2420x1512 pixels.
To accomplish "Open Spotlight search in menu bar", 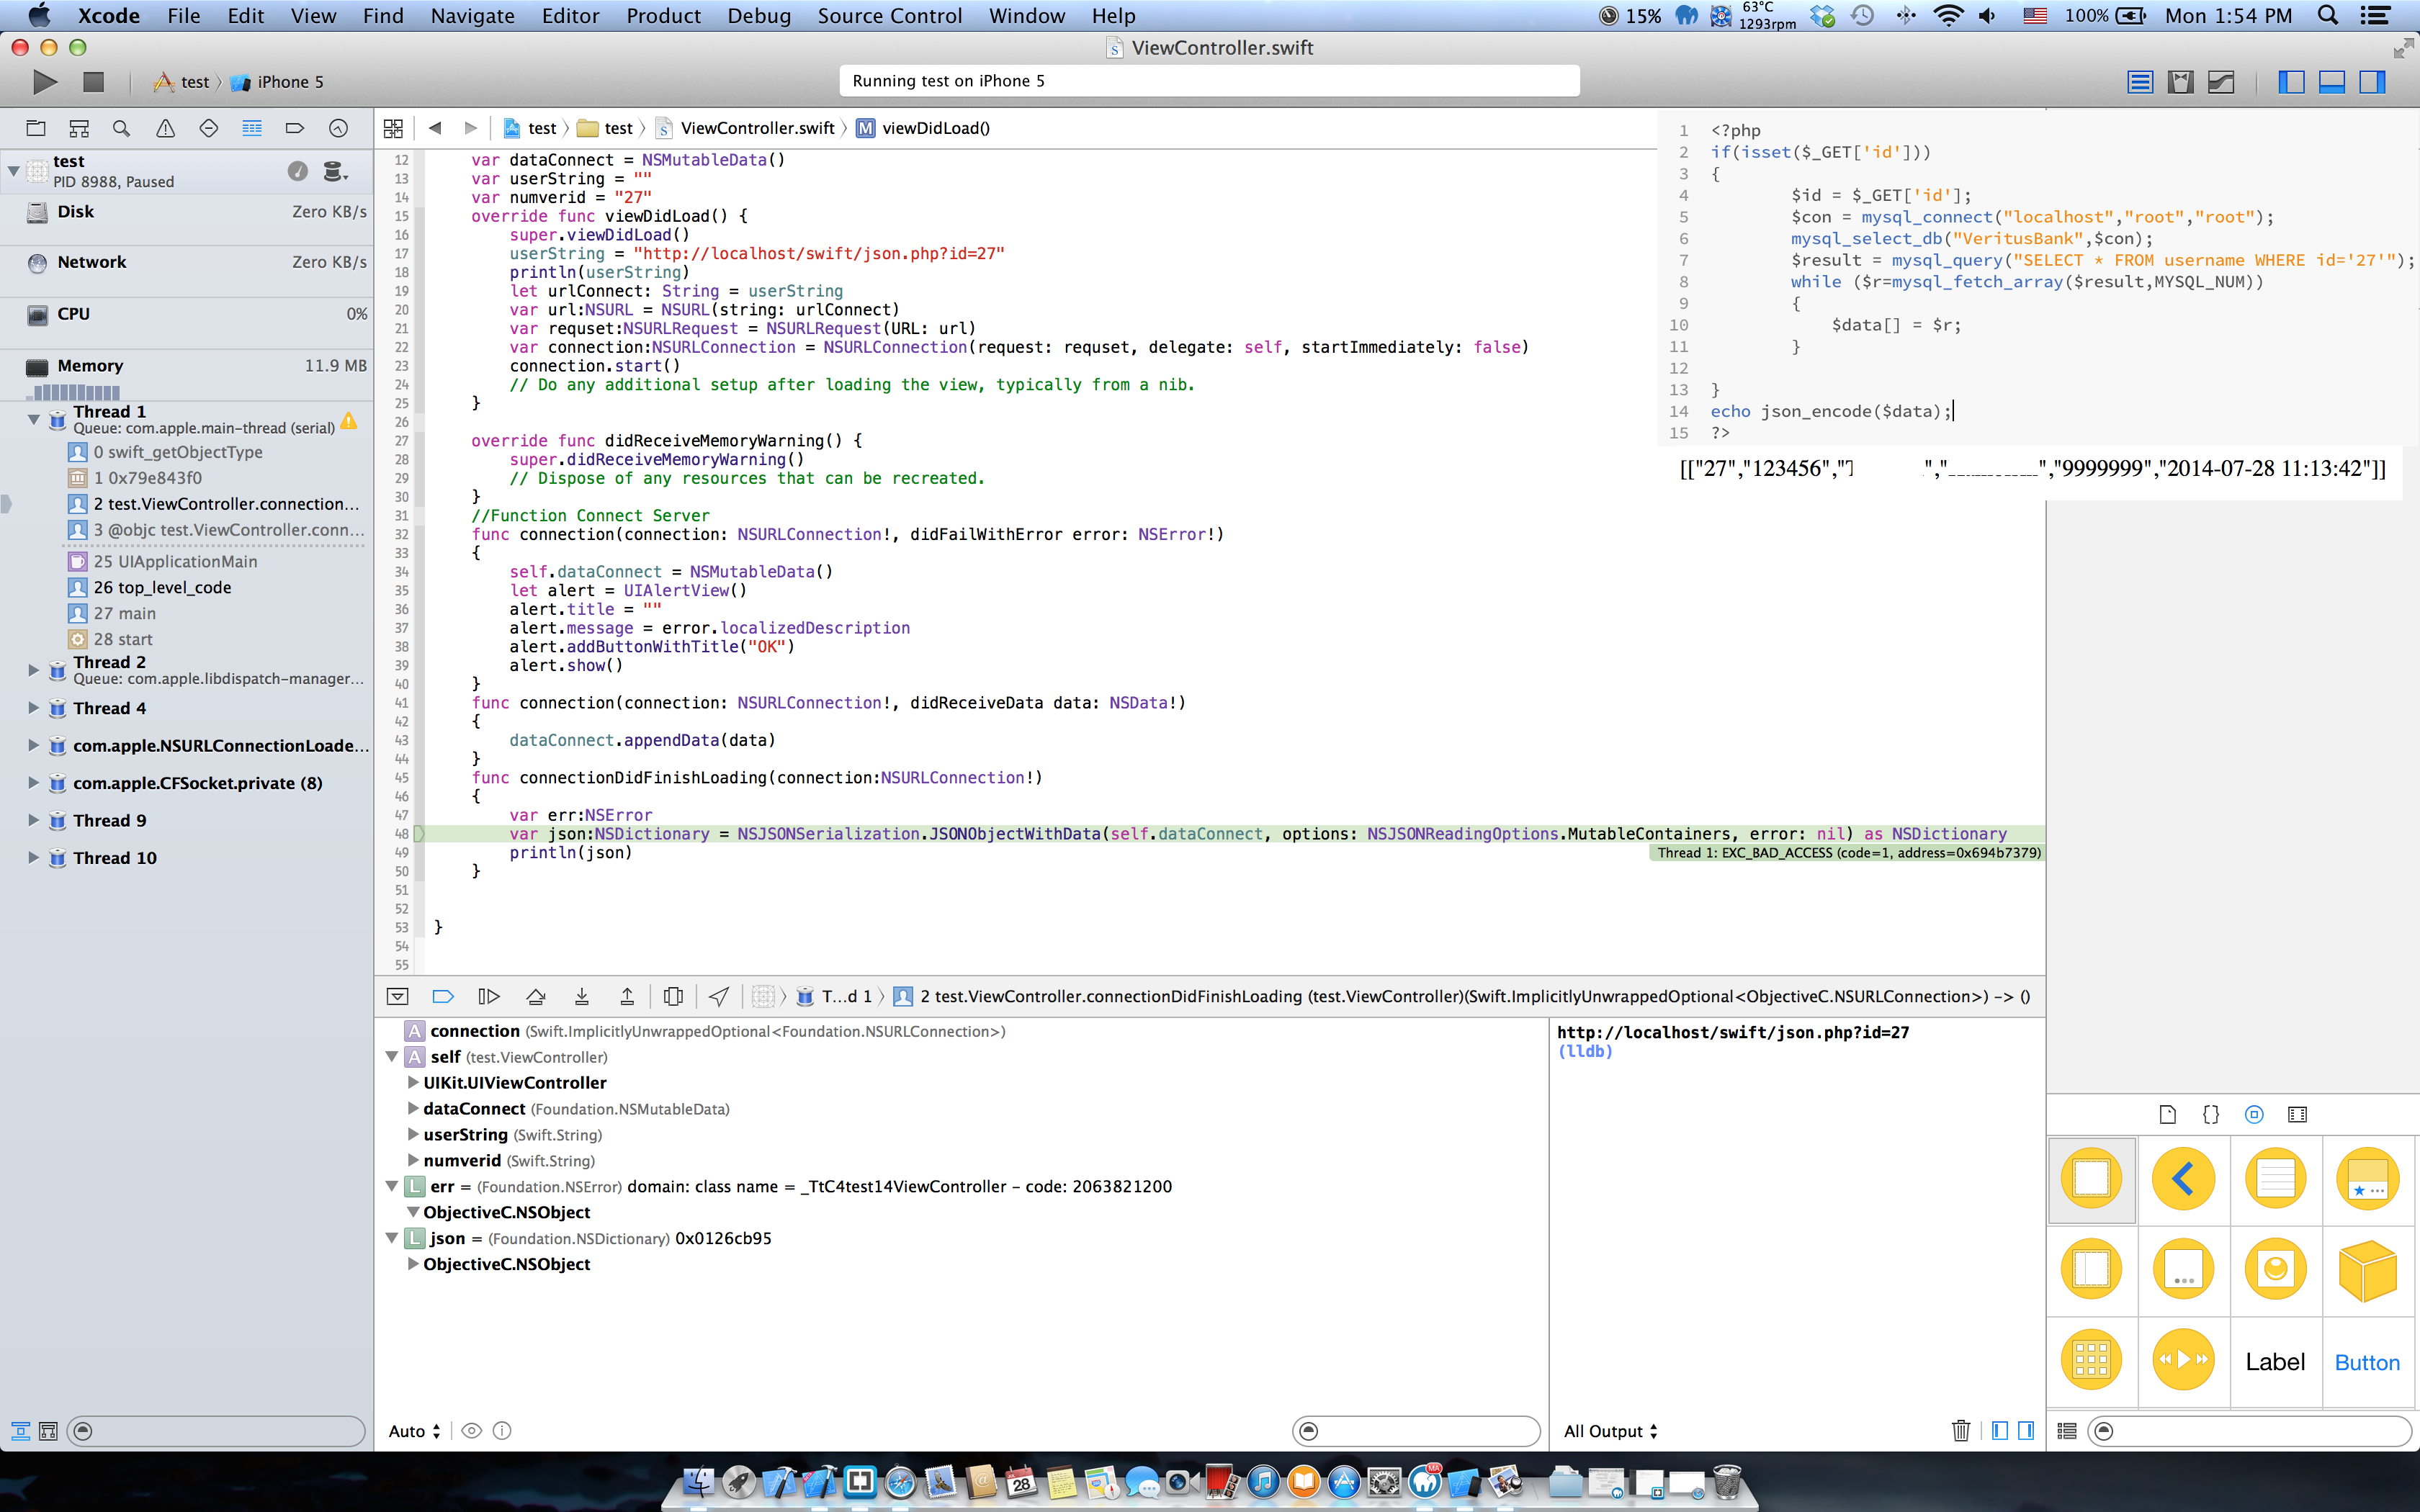I will pyautogui.click(x=2328, y=16).
